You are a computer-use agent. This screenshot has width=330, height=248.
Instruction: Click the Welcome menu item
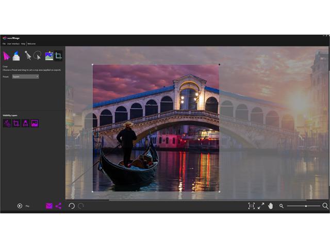pos(31,44)
